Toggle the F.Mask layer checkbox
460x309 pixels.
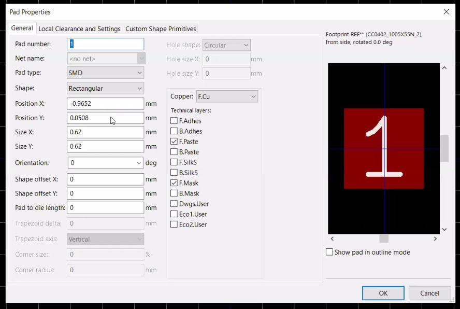(174, 183)
